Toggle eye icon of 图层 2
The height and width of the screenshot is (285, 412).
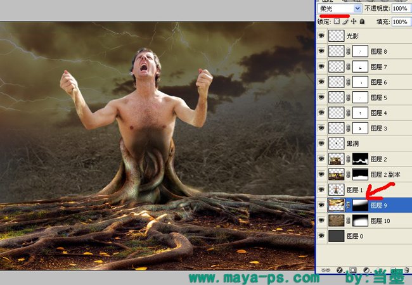click(x=321, y=158)
